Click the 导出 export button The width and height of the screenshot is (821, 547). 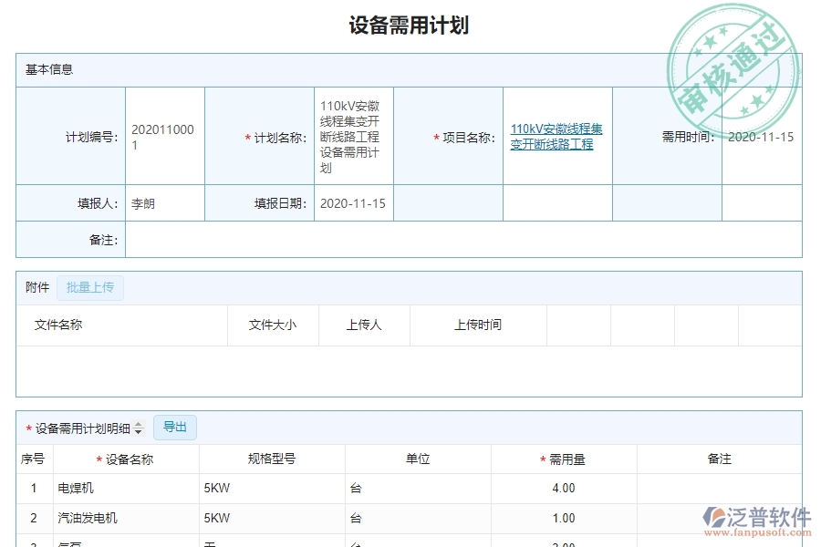(x=175, y=427)
